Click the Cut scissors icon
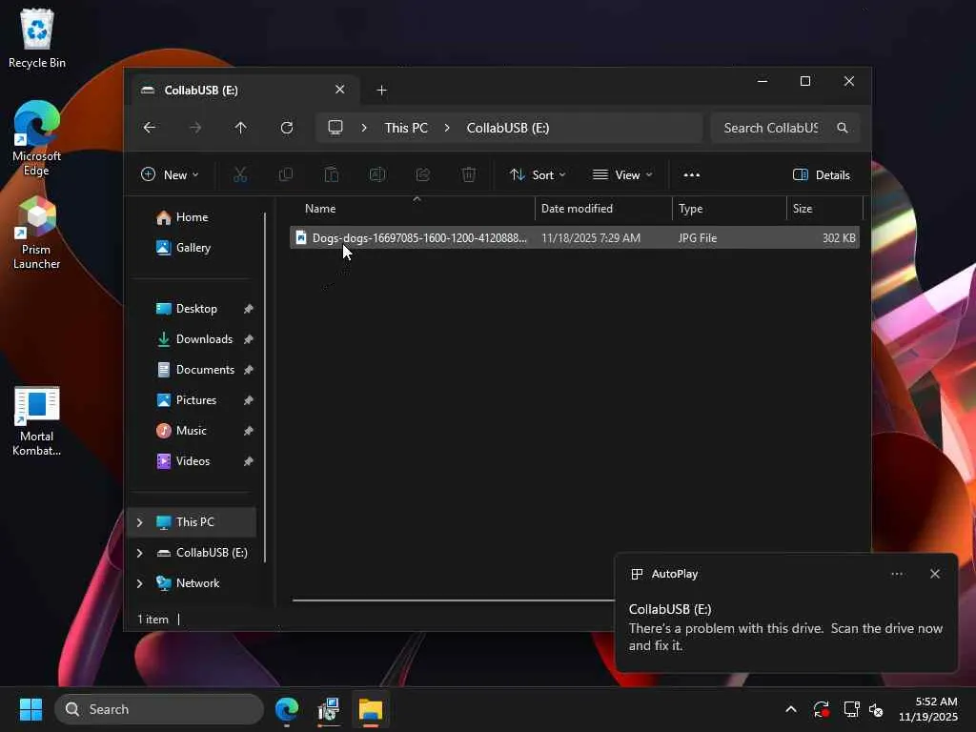Viewport: 976px width, 732px height. point(239,175)
